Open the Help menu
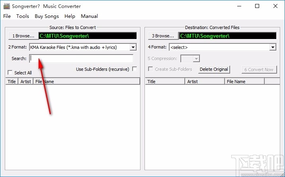This screenshot has height=177, width=285. 70,16
